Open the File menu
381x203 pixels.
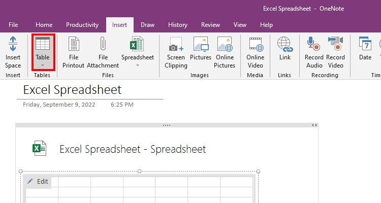[13, 25]
